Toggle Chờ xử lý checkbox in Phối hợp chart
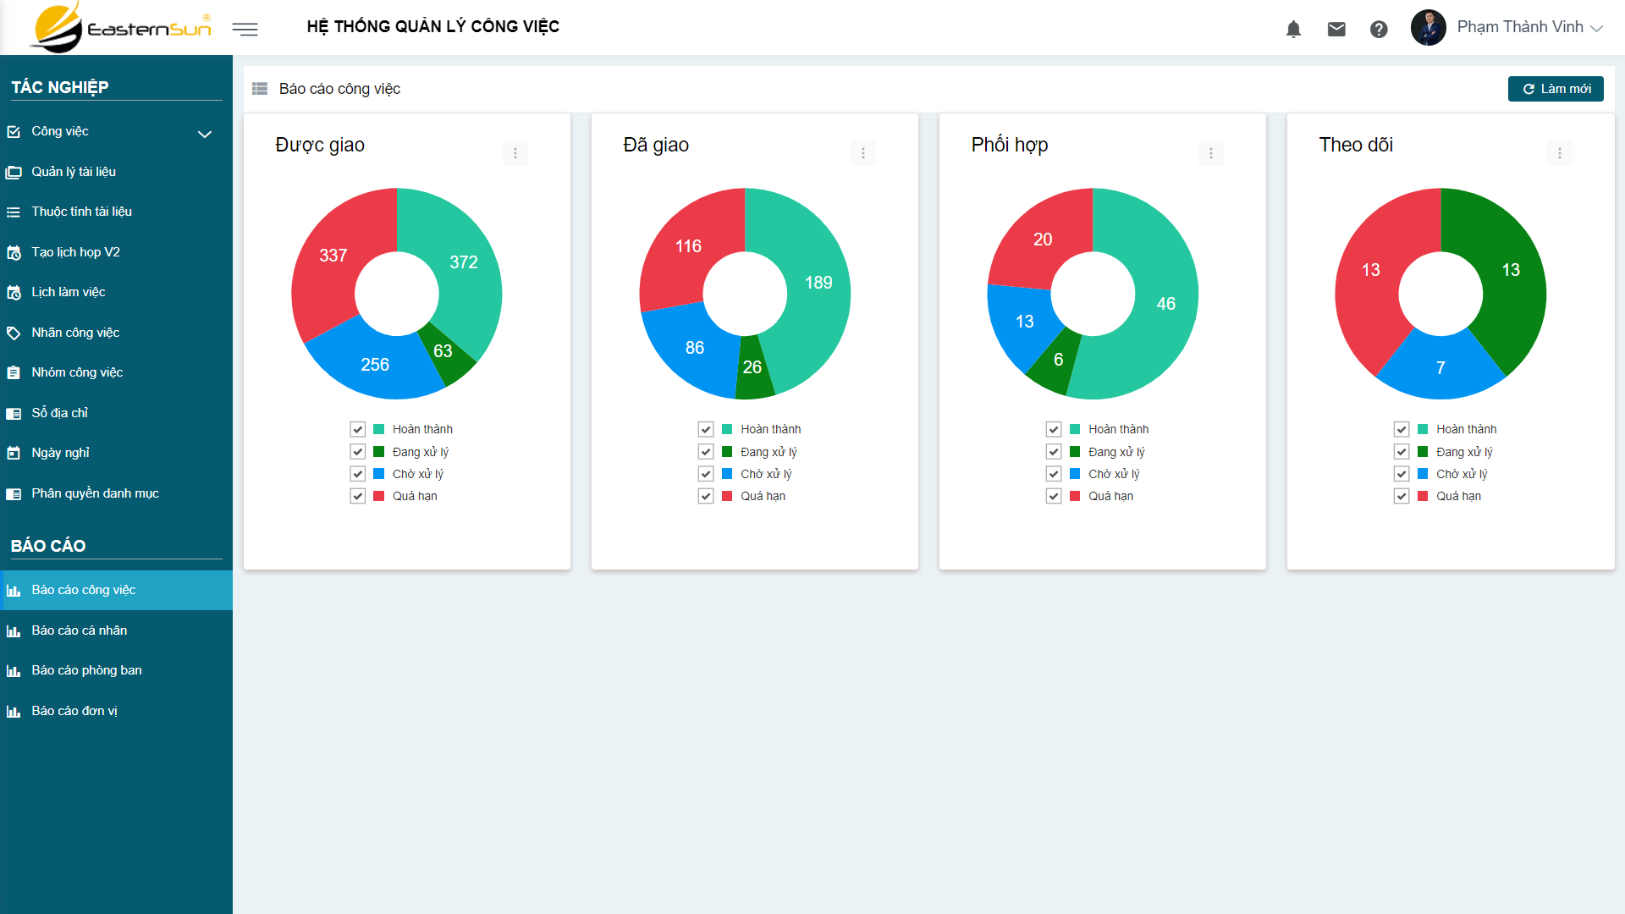Viewport: 1625px width, 914px height. [1054, 474]
